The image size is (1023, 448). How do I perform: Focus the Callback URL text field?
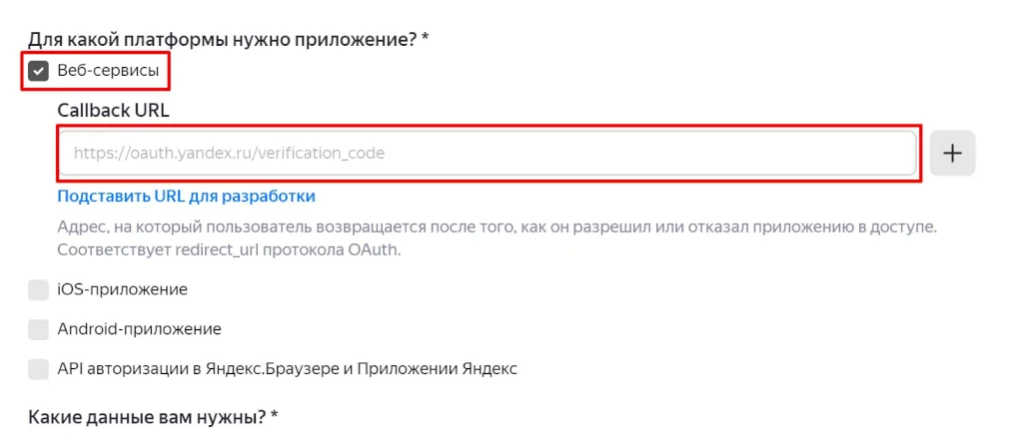click(488, 154)
